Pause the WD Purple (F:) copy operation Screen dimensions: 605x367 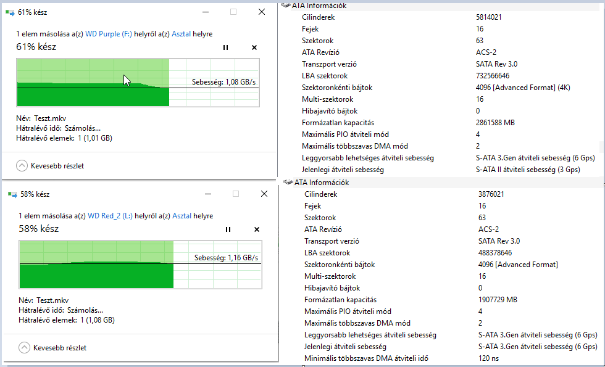coord(226,47)
